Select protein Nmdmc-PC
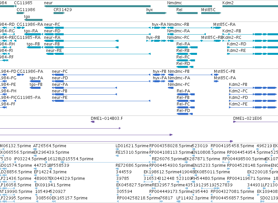 tap(179, 85)
